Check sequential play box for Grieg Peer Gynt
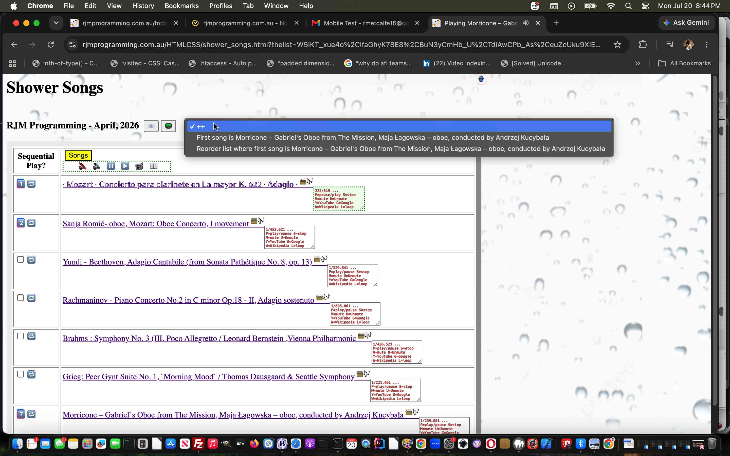This screenshot has height=456, width=730. 21,374
